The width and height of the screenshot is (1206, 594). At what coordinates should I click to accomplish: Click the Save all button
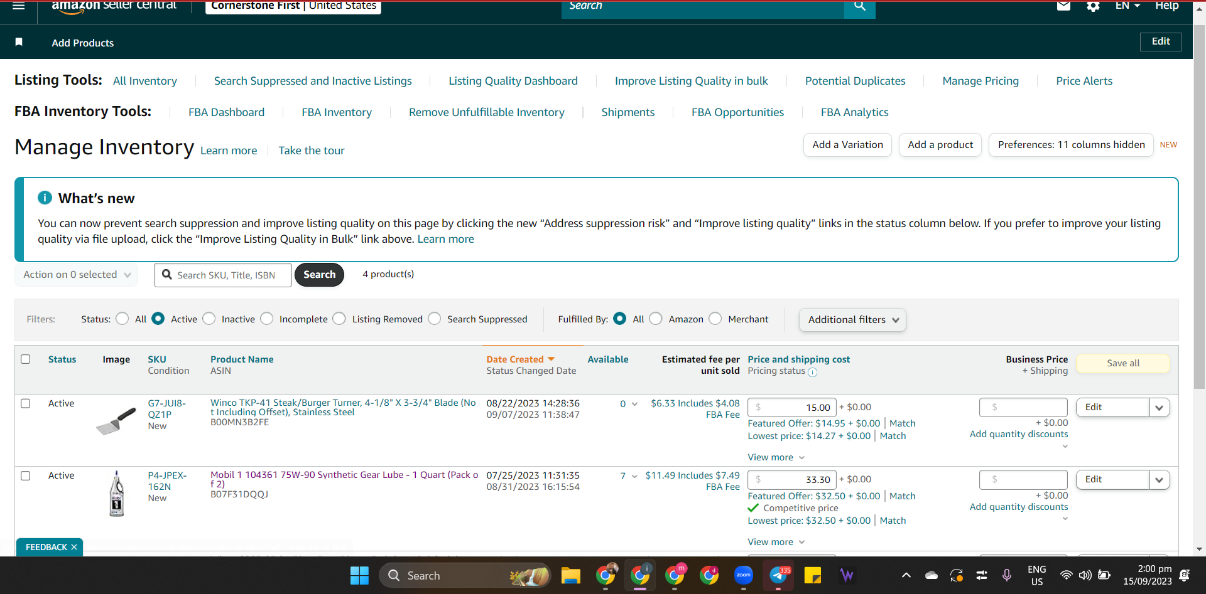pyautogui.click(x=1123, y=363)
